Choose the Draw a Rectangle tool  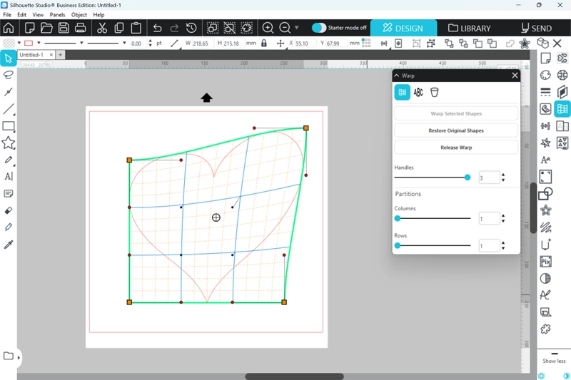click(x=9, y=126)
